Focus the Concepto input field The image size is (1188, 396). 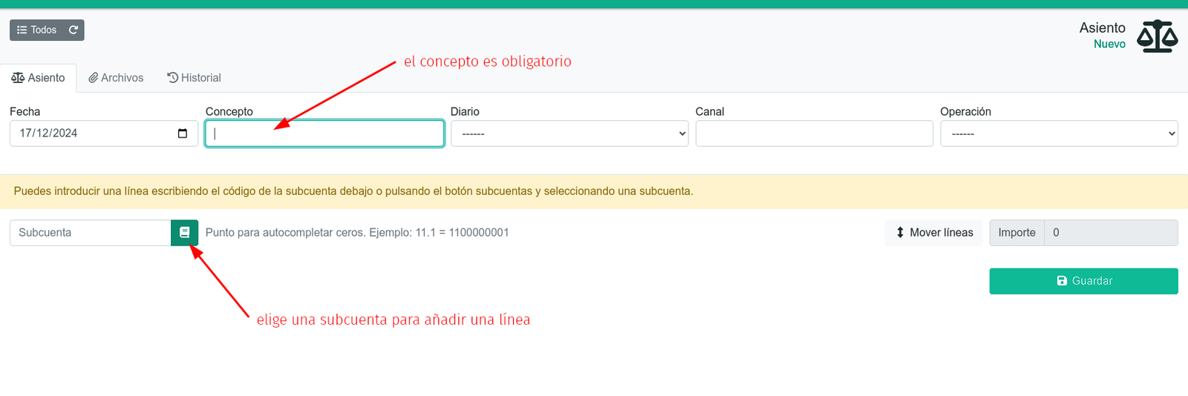[x=324, y=133]
